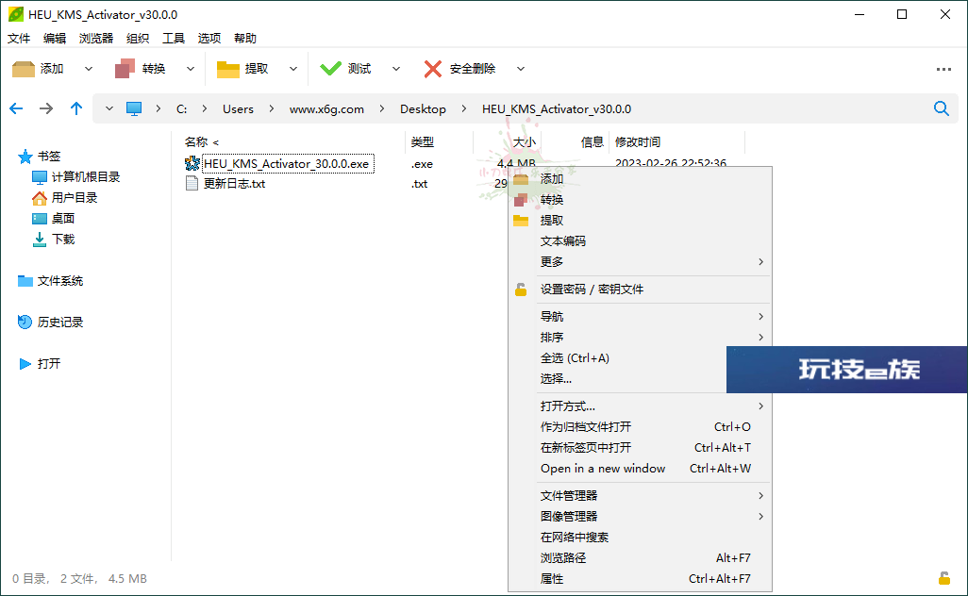Click the folder icon beside context menu 提取
This screenshot has width=968, height=596.
(x=521, y=221)
